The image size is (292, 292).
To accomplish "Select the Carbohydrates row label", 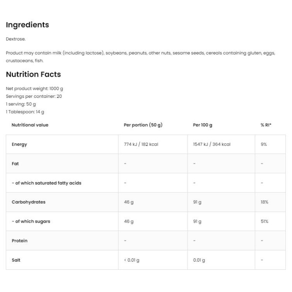I will click(x=28, y=202).
